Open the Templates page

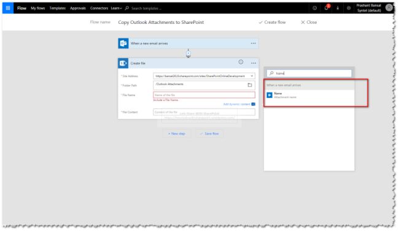click(x=58, y=8)
